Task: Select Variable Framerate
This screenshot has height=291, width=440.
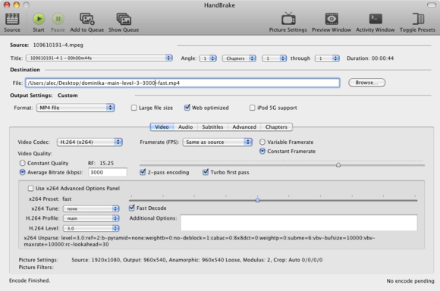Action: point(262,142)
